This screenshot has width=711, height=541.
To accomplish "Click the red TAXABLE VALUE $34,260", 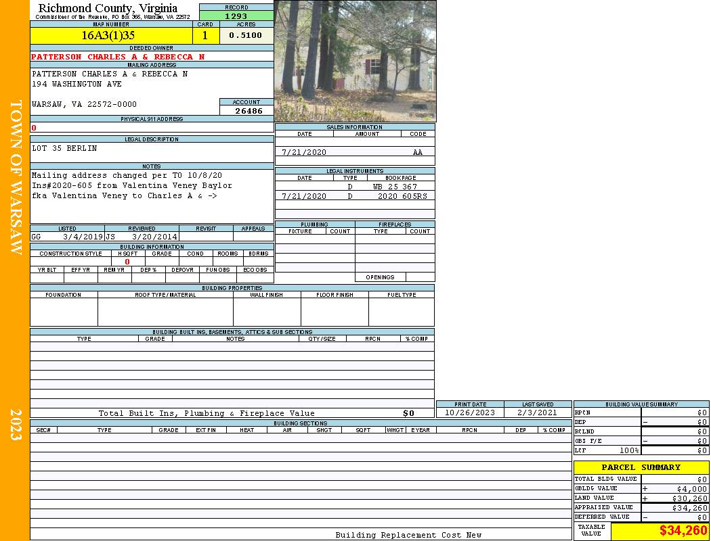I will (683, 530).
